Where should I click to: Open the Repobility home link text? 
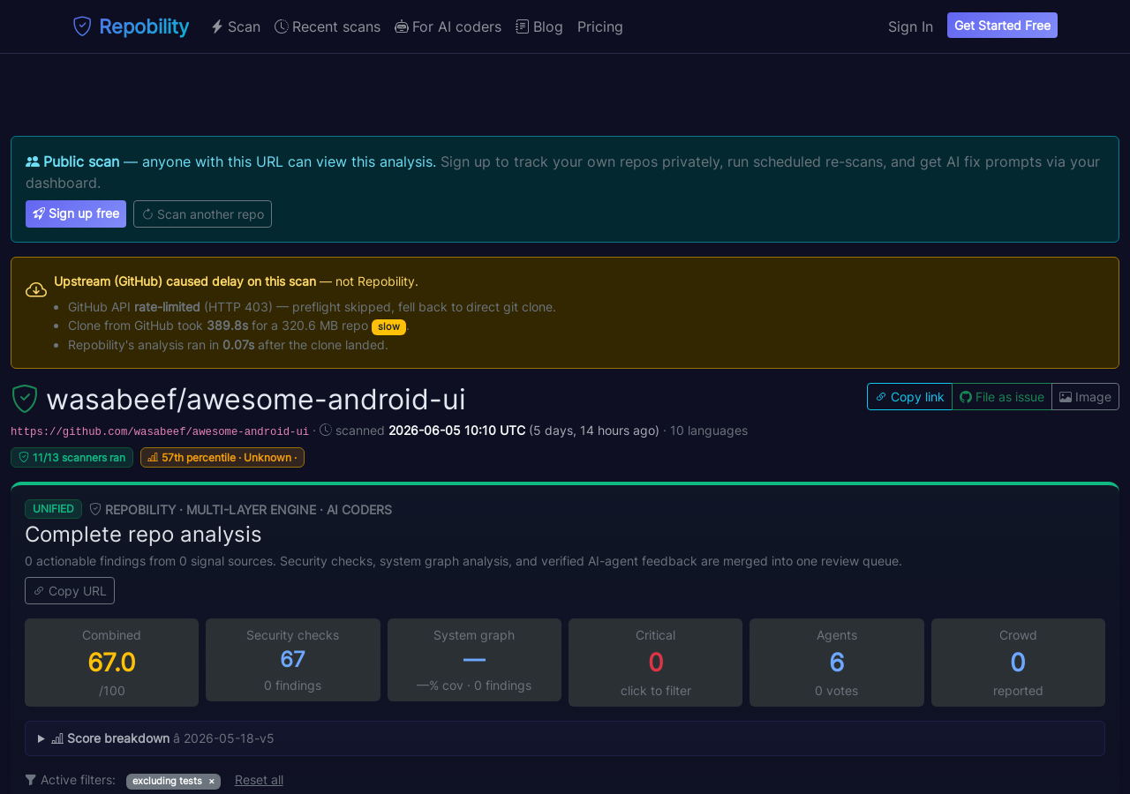click(144, 26)
